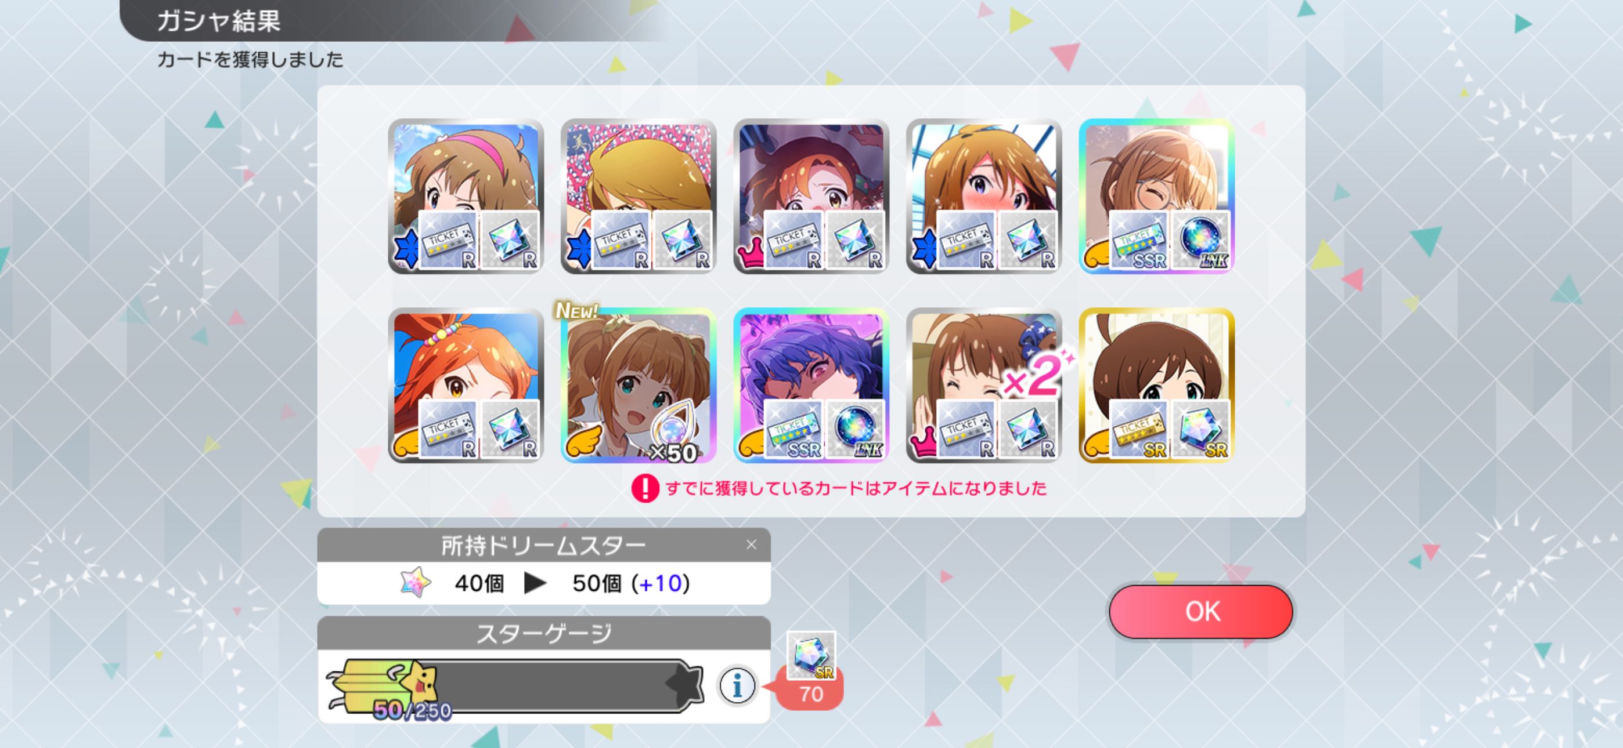Image resolution: width=1623 pixels, height=748 pixels.
Task: Click the ガシャ結果 header title
Action: coord(218,21)
